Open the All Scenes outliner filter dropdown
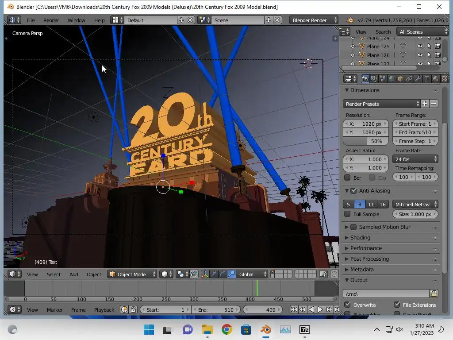Viewport: 453px width, 340px height. click(x=422, y=32)
